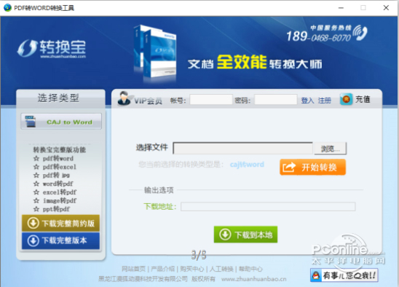Open the 充值 recharge text link

click(363, 99)
